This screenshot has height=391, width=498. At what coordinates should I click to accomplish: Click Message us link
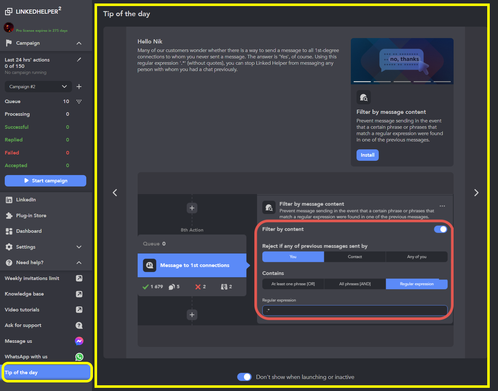pyautogui.click(x=18, y=341)
